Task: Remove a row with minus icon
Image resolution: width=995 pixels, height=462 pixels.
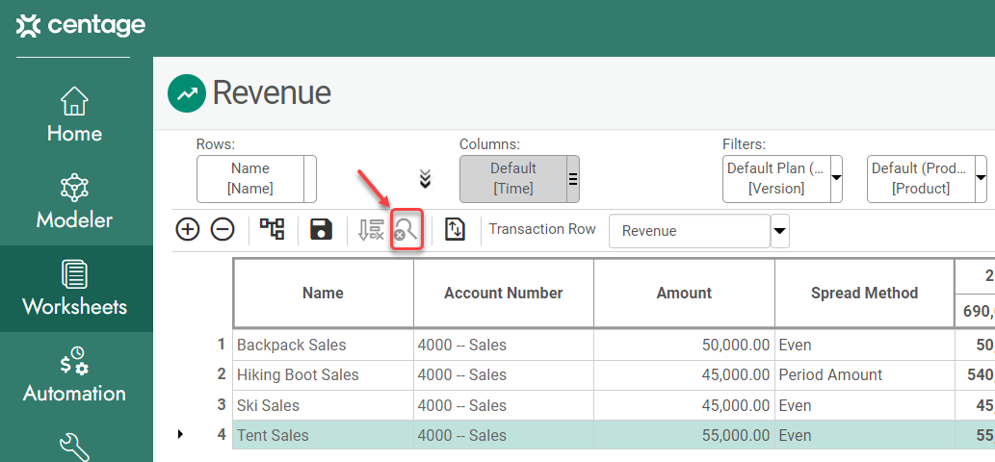Action: point(223,229)
